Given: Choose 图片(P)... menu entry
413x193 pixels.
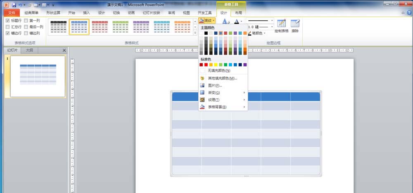Looking at the screenshot, I should (x=223, y=86).
